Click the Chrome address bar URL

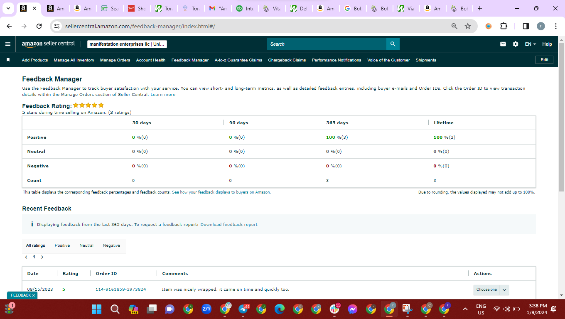click(140, 26)
